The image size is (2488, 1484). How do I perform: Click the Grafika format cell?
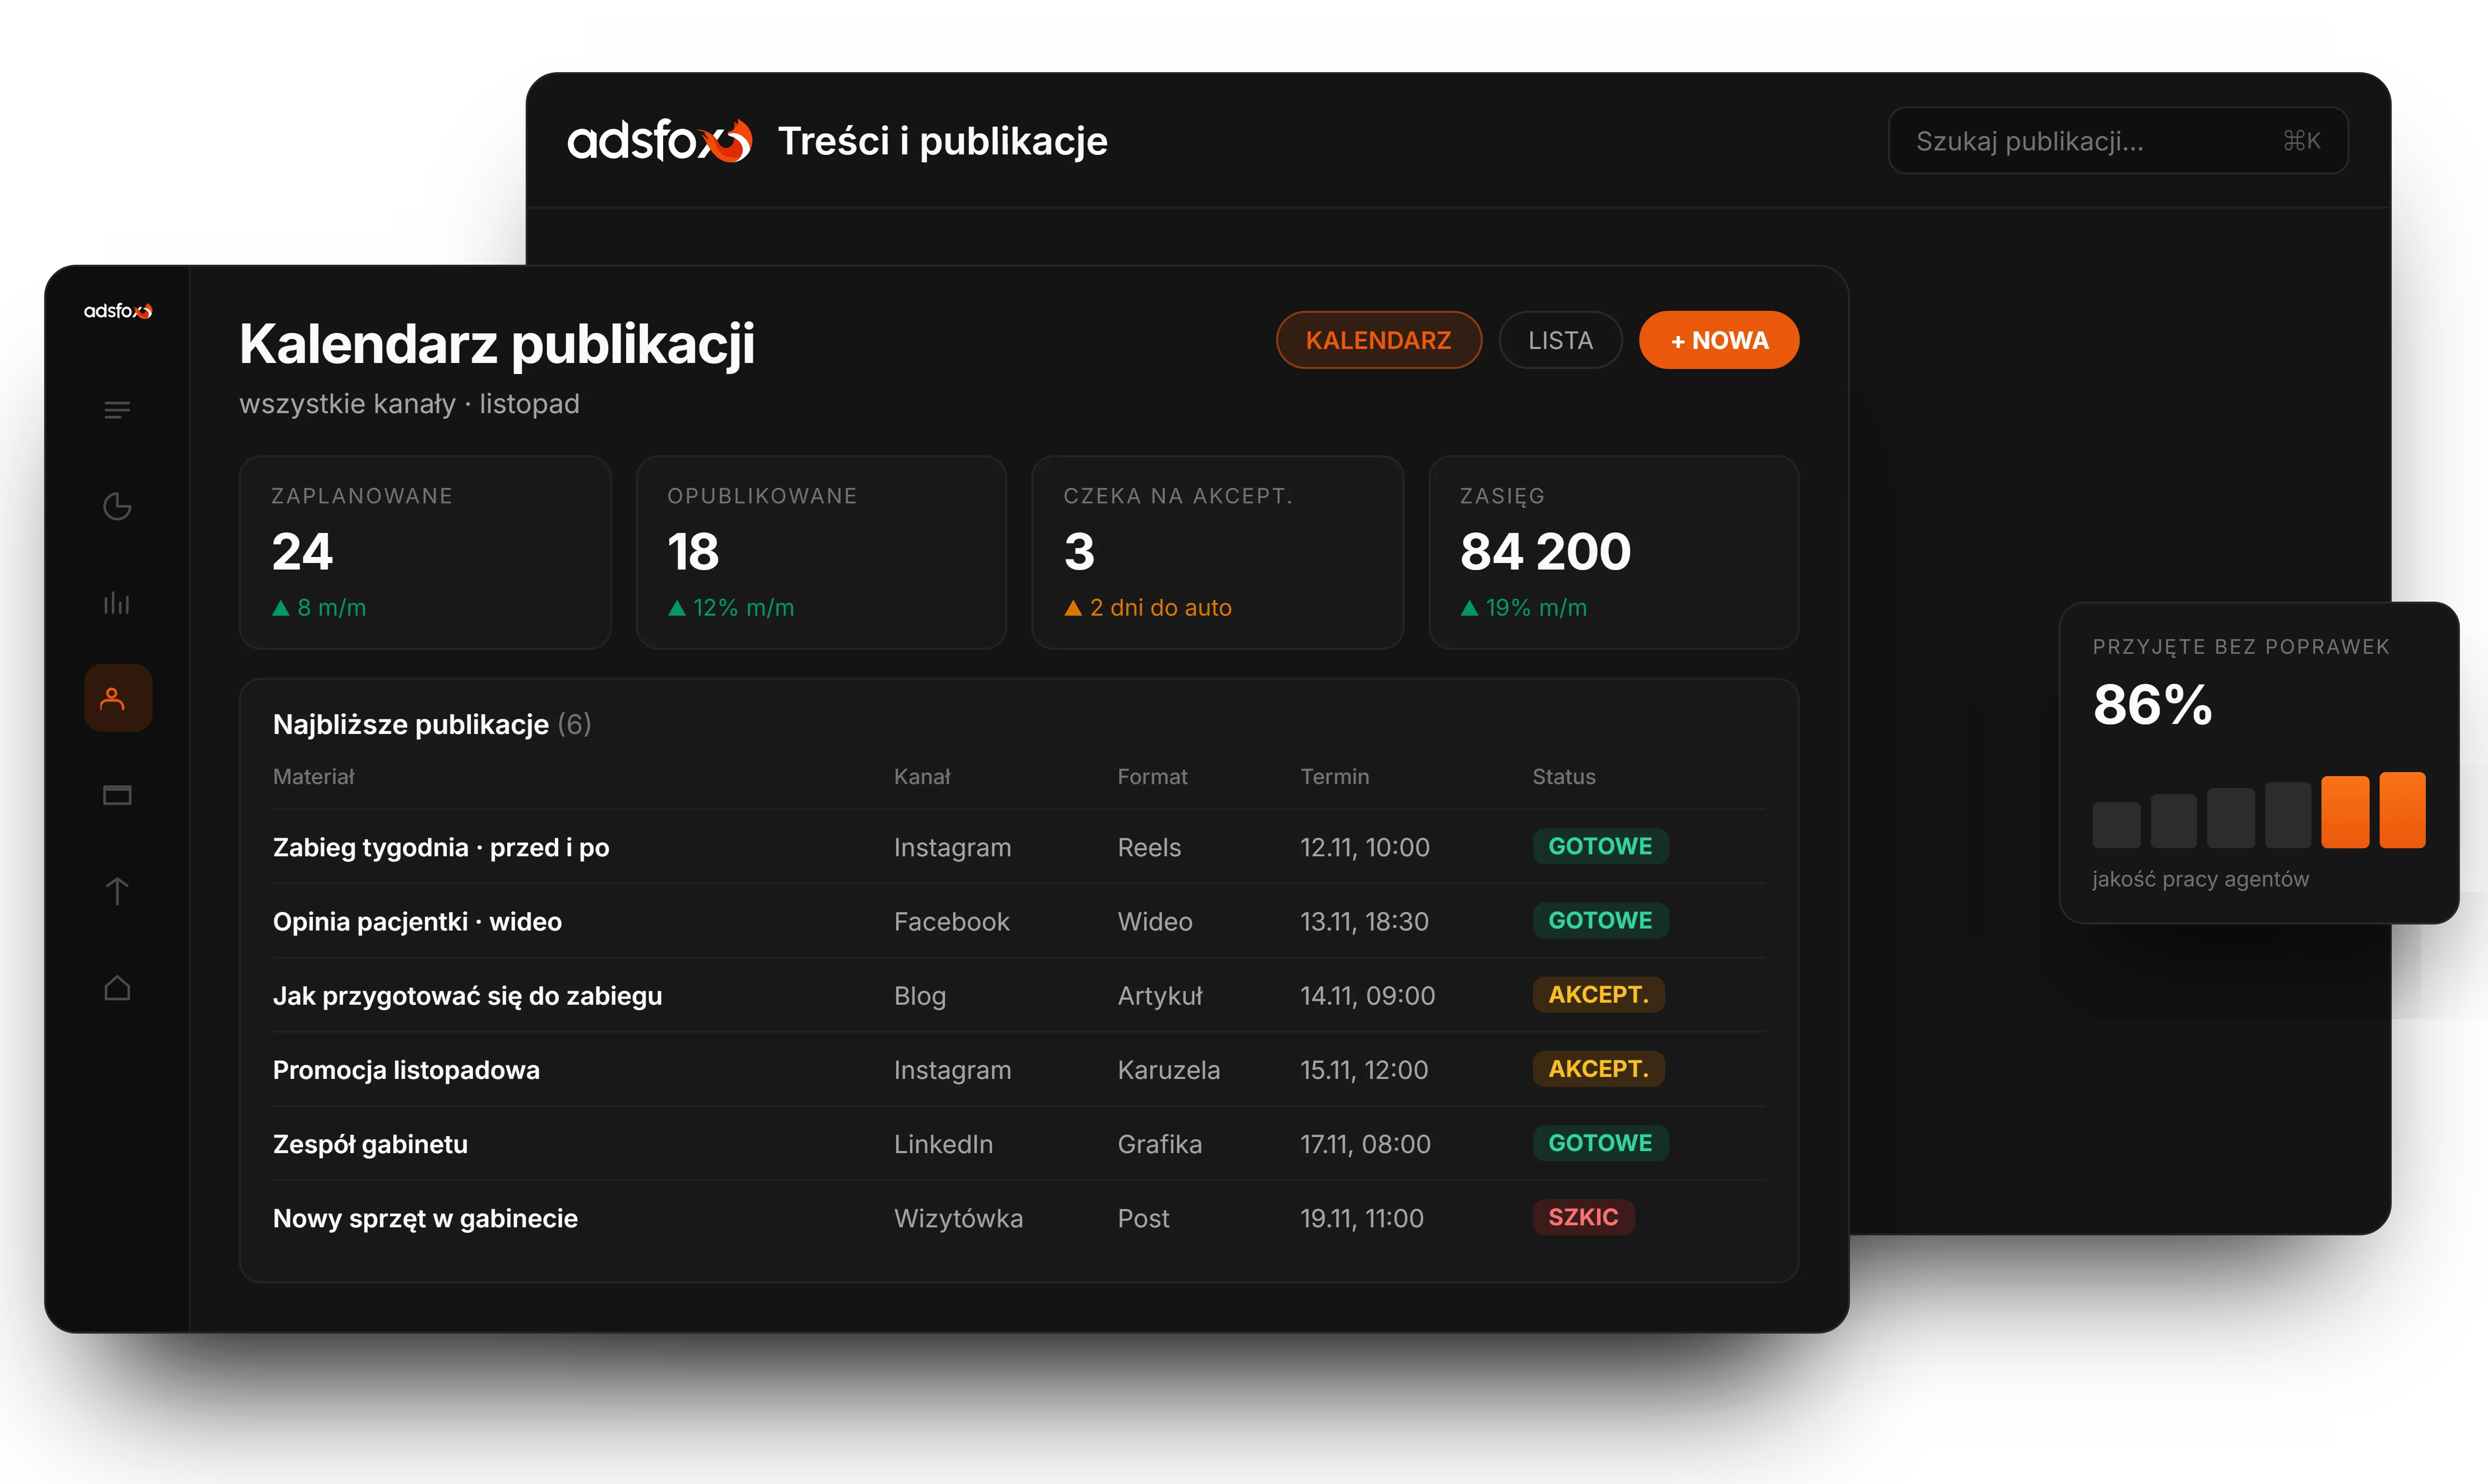[x=1159, y=1143]
